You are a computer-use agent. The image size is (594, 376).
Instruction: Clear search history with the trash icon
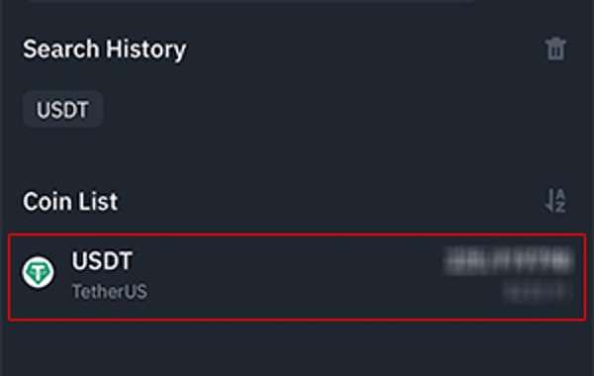click(555, 48)
